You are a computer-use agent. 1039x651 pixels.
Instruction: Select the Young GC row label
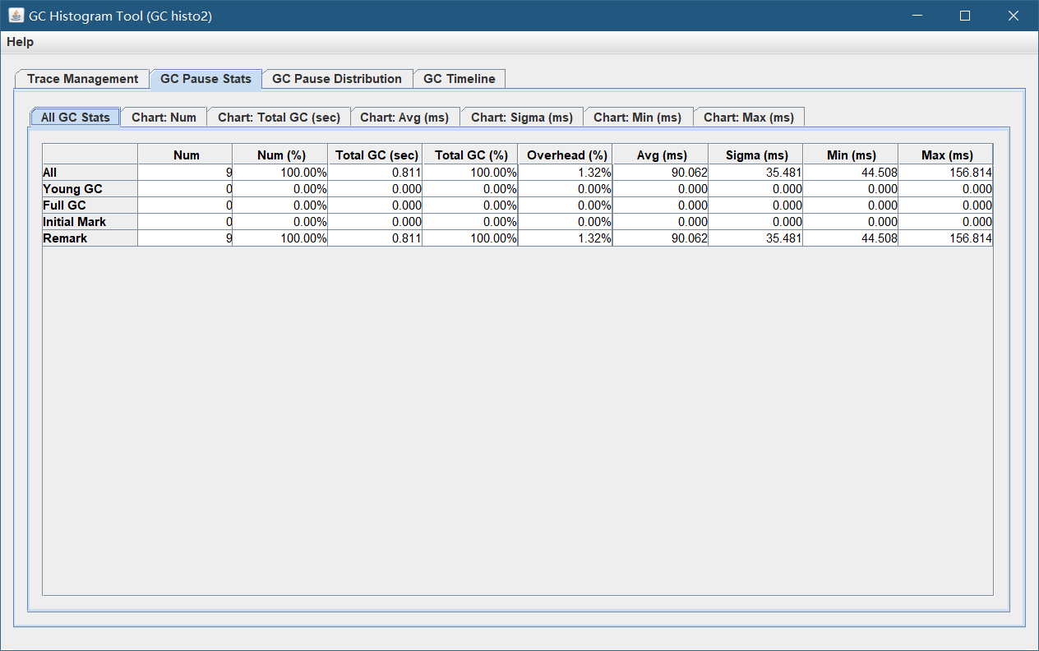coord(90,189)
